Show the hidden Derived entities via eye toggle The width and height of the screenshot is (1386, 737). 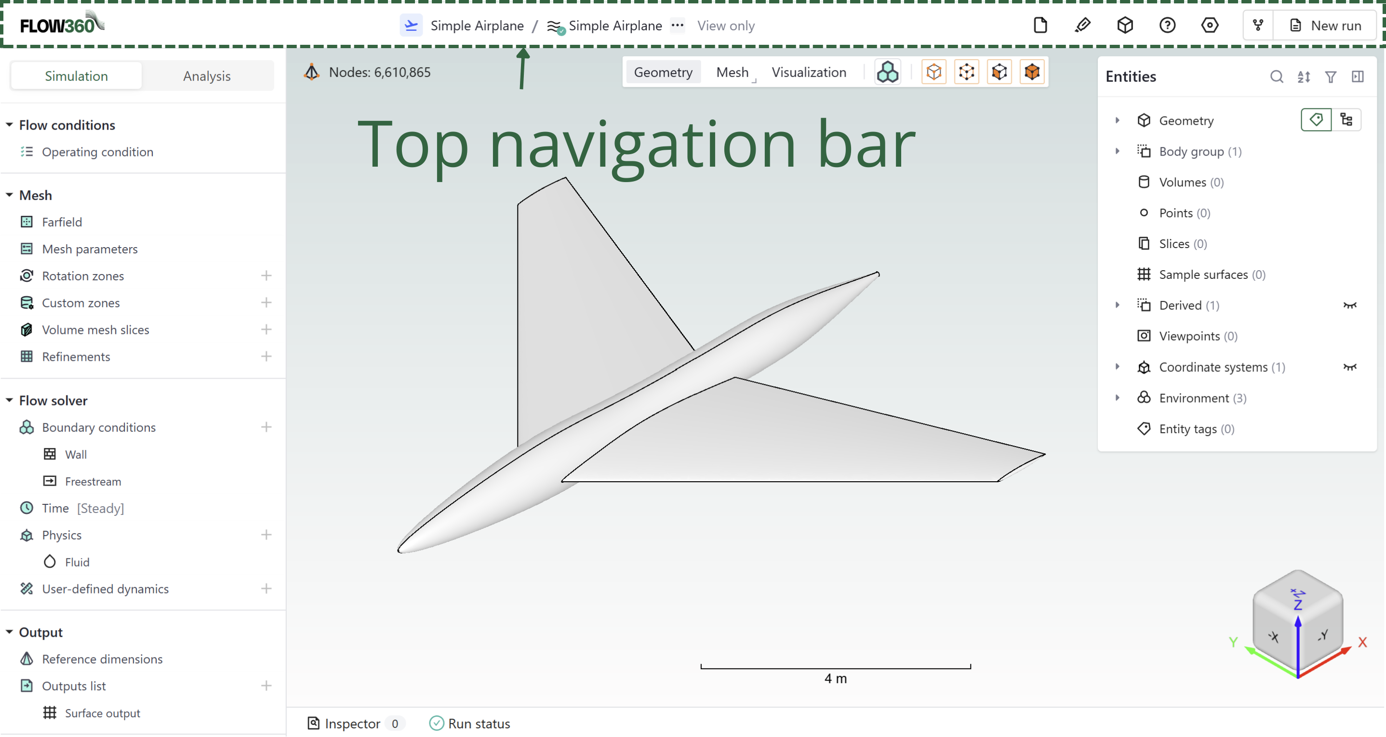point(1351,305)
